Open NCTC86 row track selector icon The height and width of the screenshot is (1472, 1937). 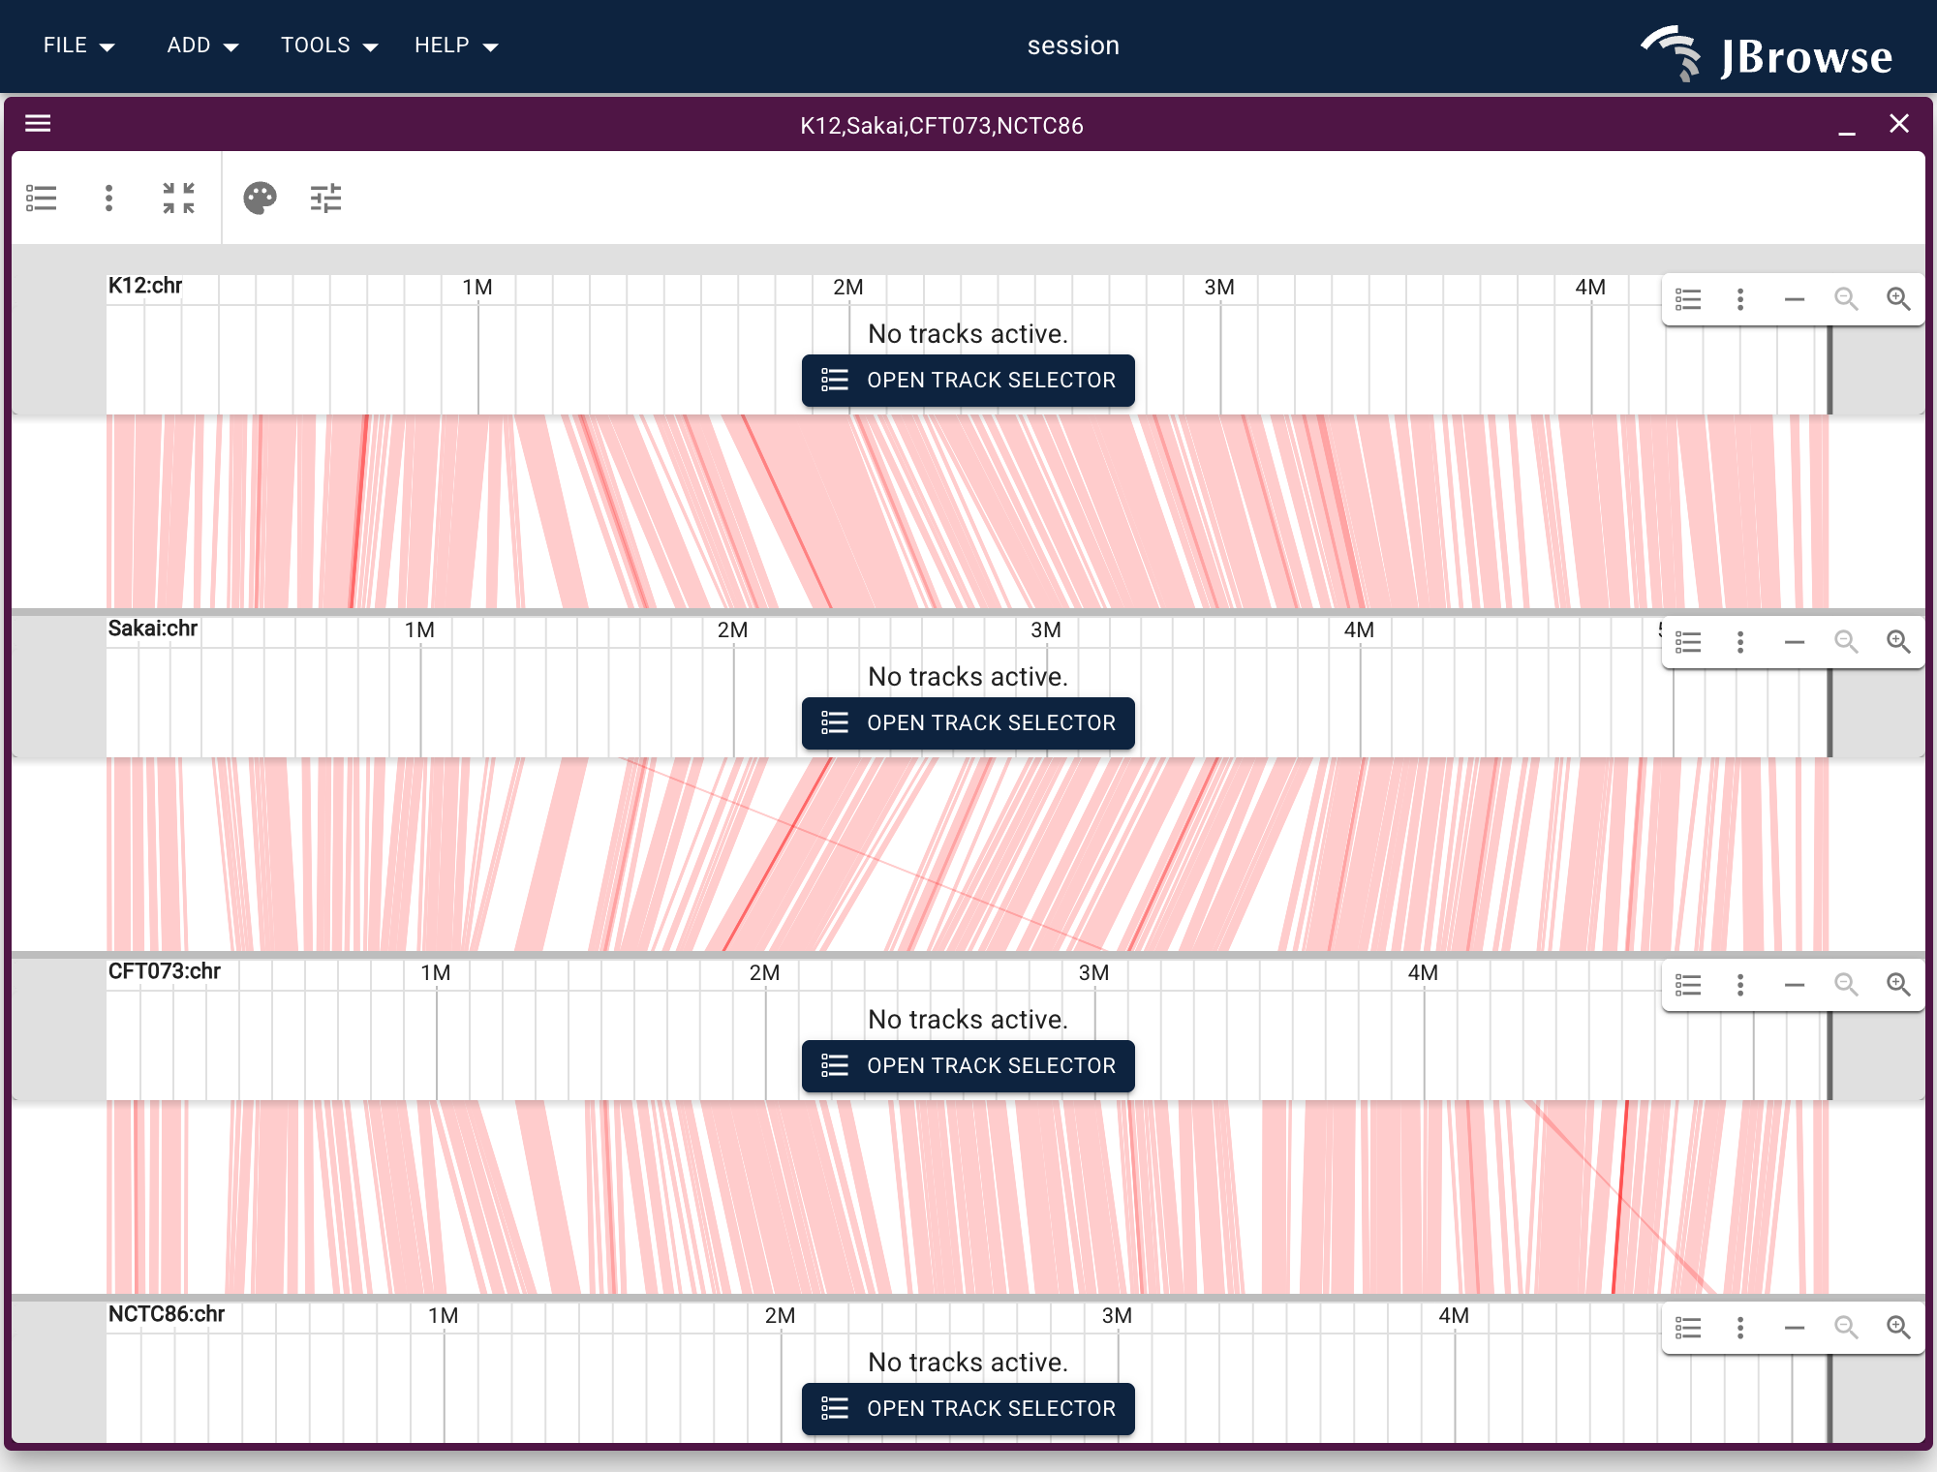pos(1688,1328)
